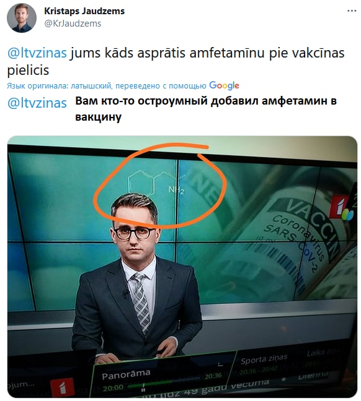
Task: Click Kristaps Jaudzems profile avatar
Action: [22, 18]
